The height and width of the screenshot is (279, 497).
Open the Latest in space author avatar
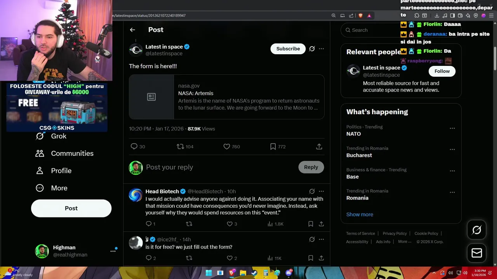click(136, 50)
